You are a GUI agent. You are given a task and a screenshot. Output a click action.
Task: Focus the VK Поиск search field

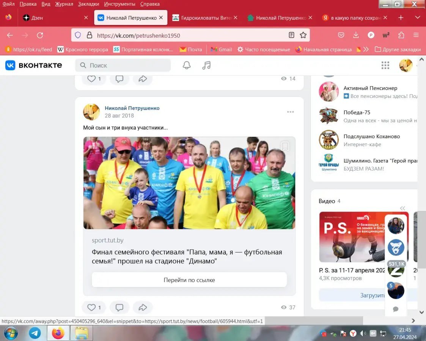click(x=123, y=65)
